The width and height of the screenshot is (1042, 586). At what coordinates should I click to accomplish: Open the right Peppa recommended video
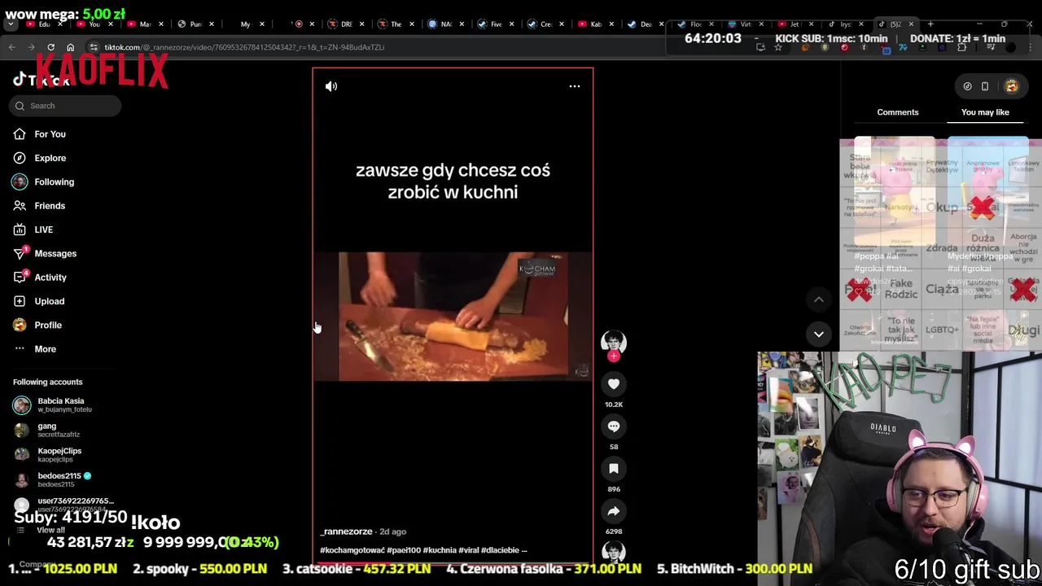click(x=987, y=191)
